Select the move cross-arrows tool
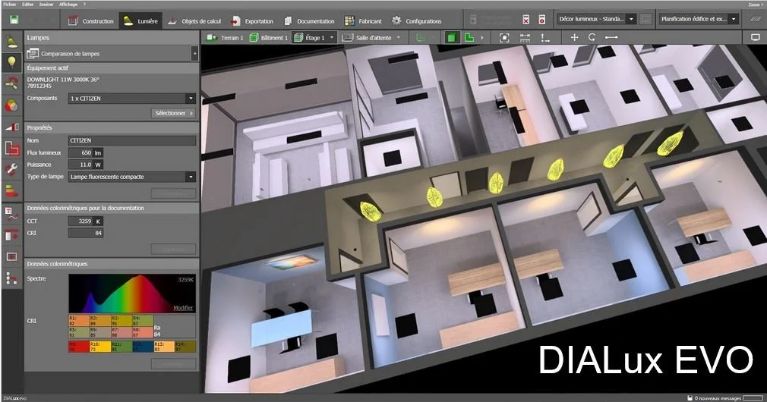The height and width of the screenshot is (402, 767). coord(575,38)
